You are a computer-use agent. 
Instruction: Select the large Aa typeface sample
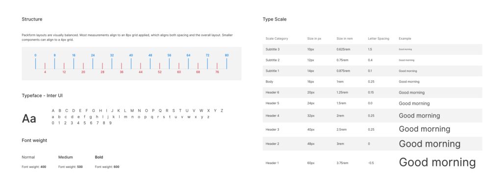[x=29, y=118]
